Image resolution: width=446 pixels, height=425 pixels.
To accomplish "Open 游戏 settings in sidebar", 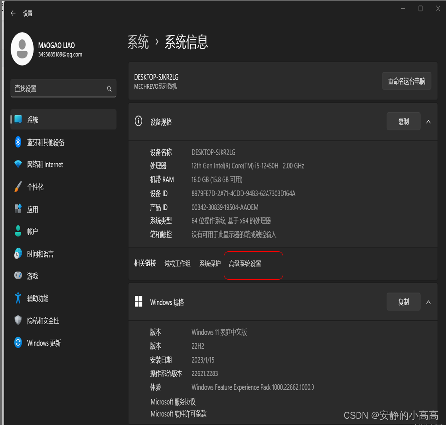I will tap(63, 275).
